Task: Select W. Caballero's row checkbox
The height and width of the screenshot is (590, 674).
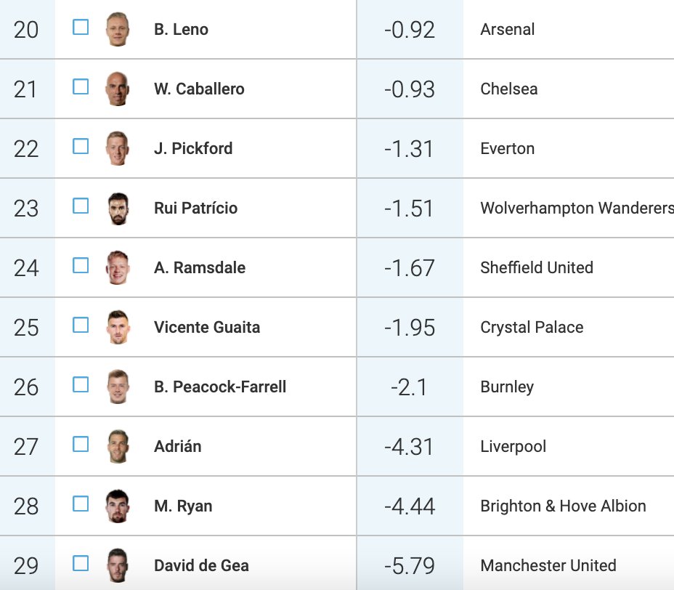Action: (x=81, y=86)
